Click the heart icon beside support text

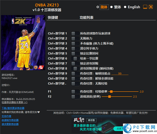point(38,112)
